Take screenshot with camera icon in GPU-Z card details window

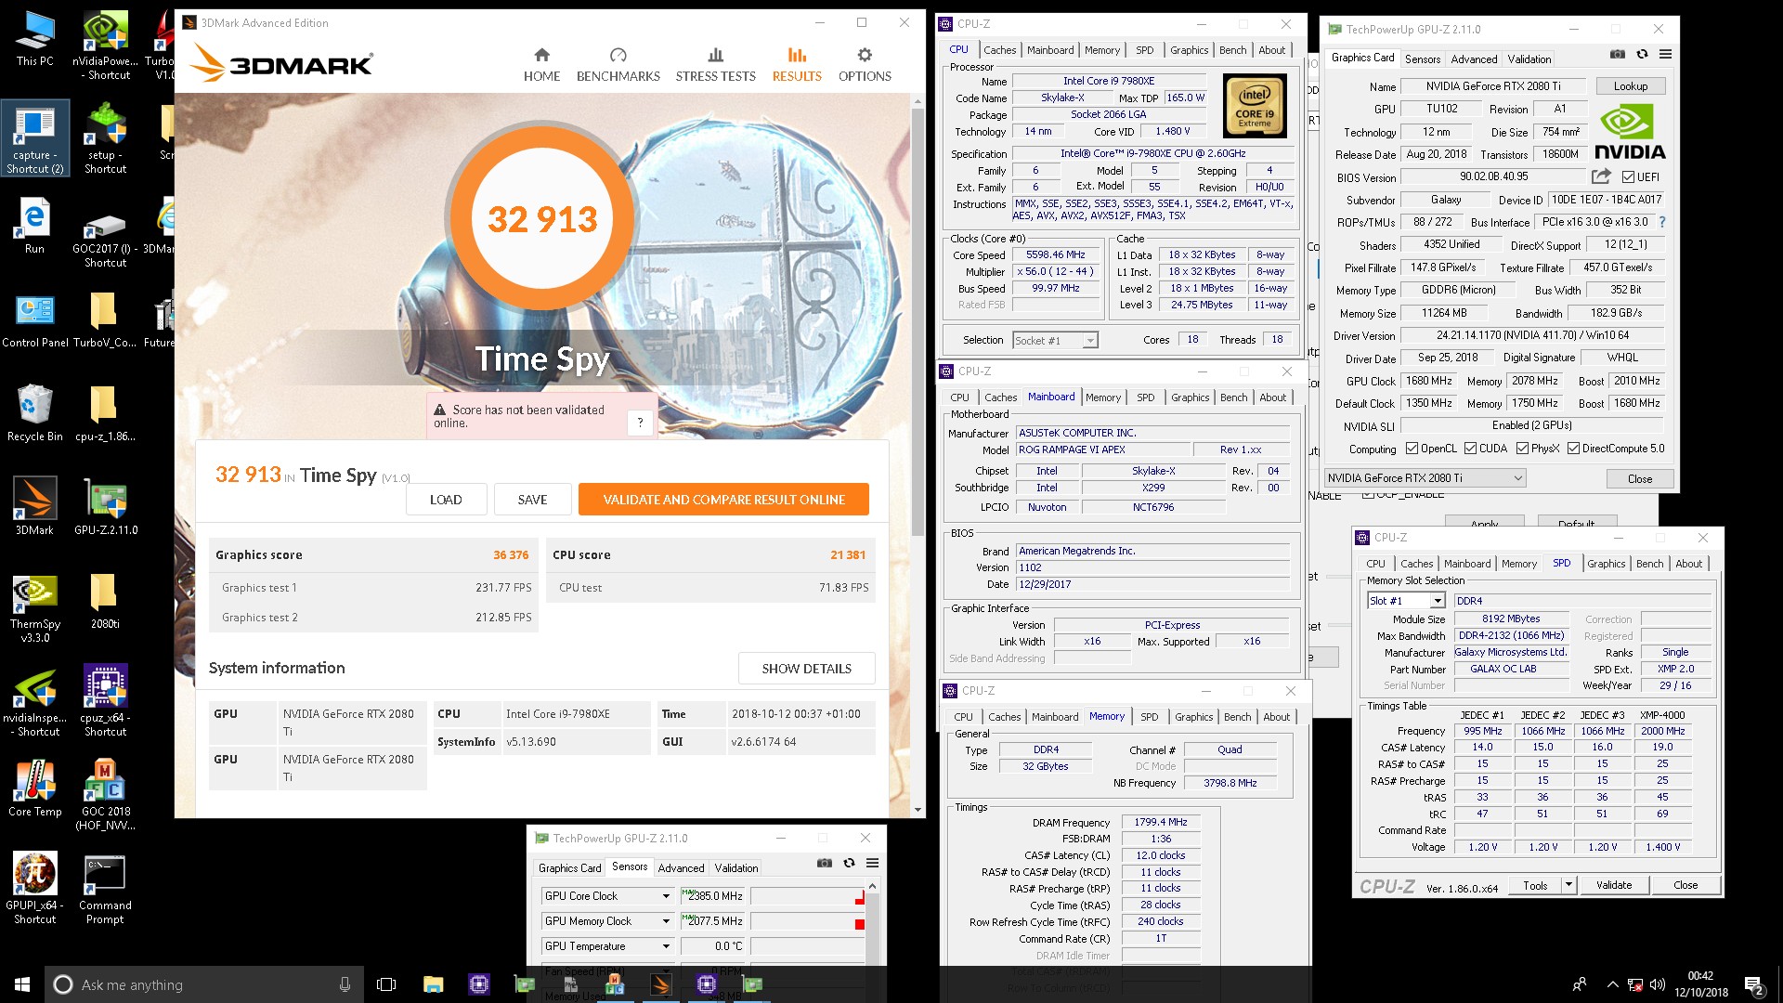click(x=1617, y=55)
